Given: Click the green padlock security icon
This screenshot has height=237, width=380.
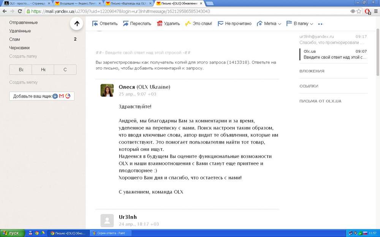Looking at the screenshot, I should point(28,11).
